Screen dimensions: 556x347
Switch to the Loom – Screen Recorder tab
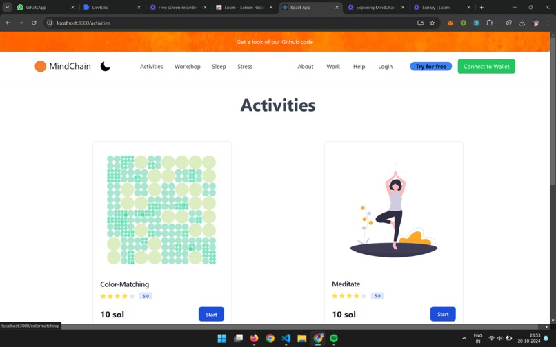pos(244,7)
